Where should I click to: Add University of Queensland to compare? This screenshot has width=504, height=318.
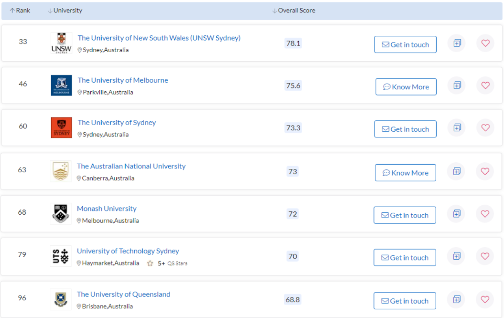(x=456, y=300)
